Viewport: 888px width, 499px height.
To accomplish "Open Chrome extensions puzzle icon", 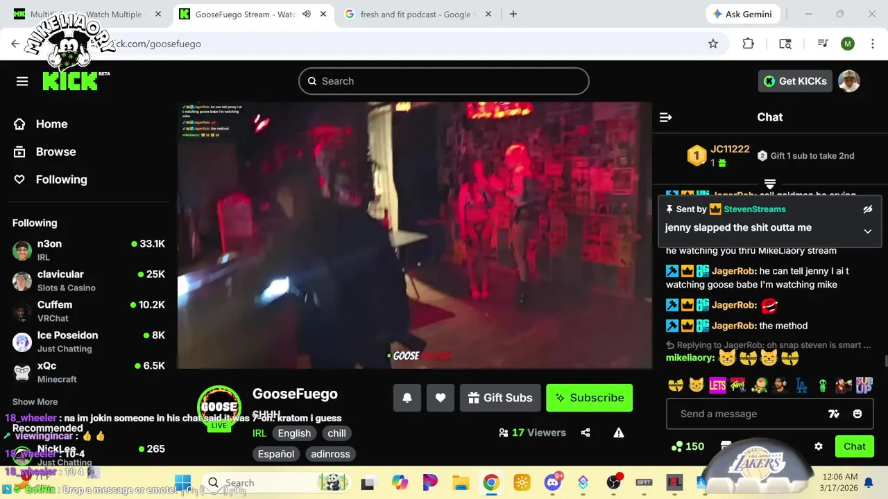I will [x=748, y=44].
